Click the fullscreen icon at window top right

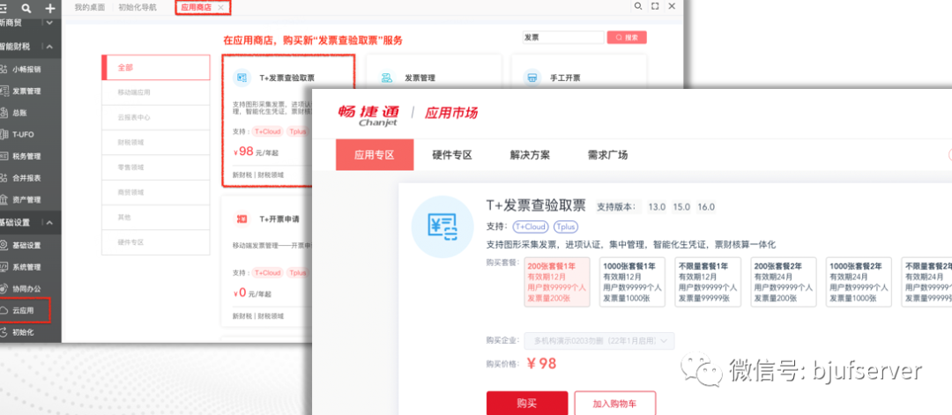[x=654, y=6]
